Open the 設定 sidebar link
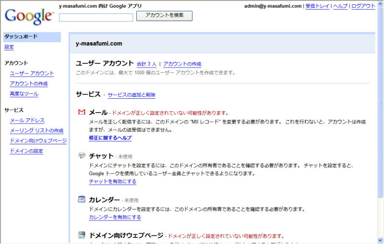 (x=9, y=47)
